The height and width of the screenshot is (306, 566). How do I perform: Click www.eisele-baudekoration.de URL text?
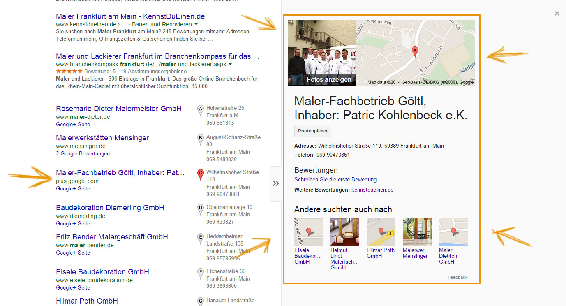click(x=94, y=280)
